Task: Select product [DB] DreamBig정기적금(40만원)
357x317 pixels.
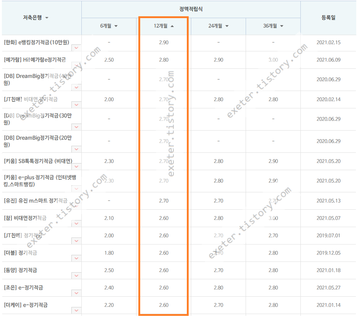Action: [38, 79]
